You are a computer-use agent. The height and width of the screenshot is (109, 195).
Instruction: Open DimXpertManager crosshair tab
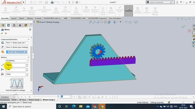pyautogui.click(x=20, y=25)
